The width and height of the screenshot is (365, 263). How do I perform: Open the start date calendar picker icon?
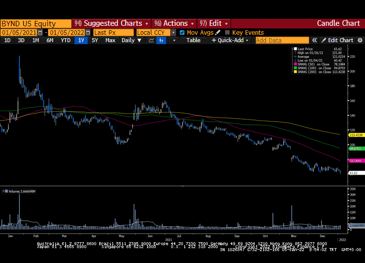click(x=40, y=32)
